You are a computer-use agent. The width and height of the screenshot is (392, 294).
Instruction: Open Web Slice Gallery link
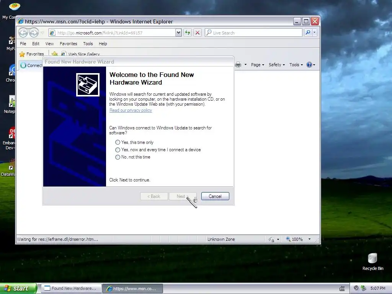(x=81, y=54)
